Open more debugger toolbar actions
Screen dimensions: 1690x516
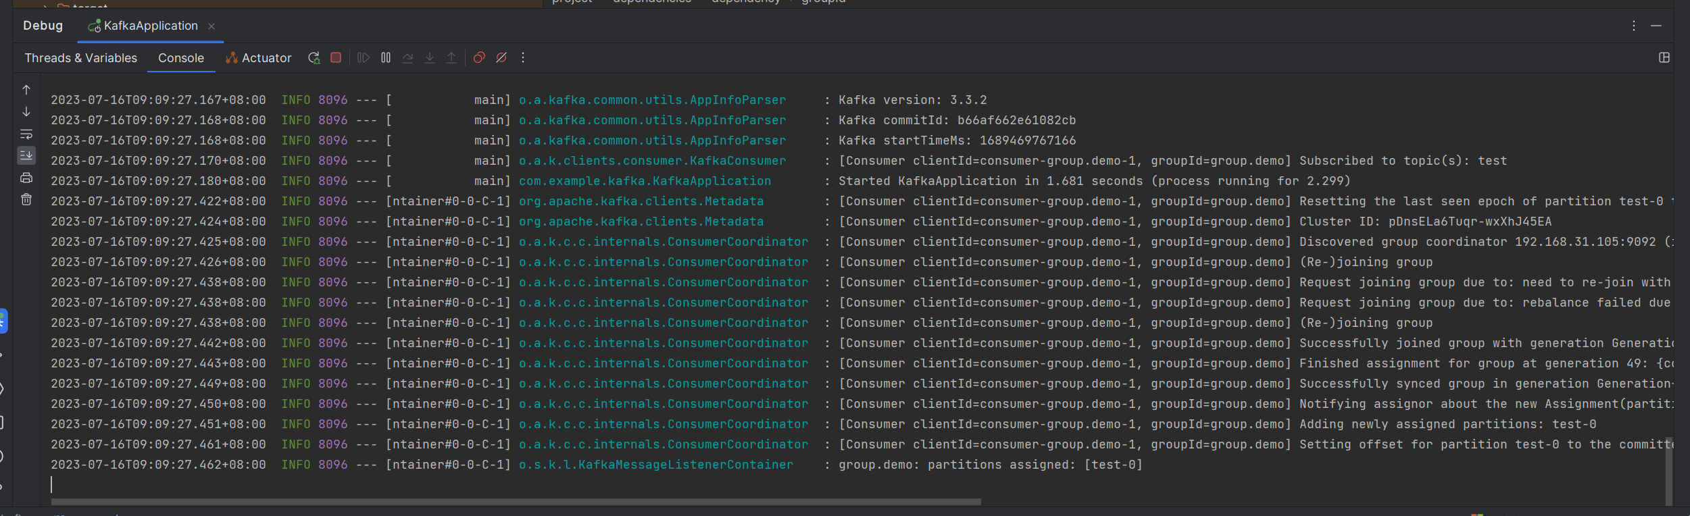523,57
